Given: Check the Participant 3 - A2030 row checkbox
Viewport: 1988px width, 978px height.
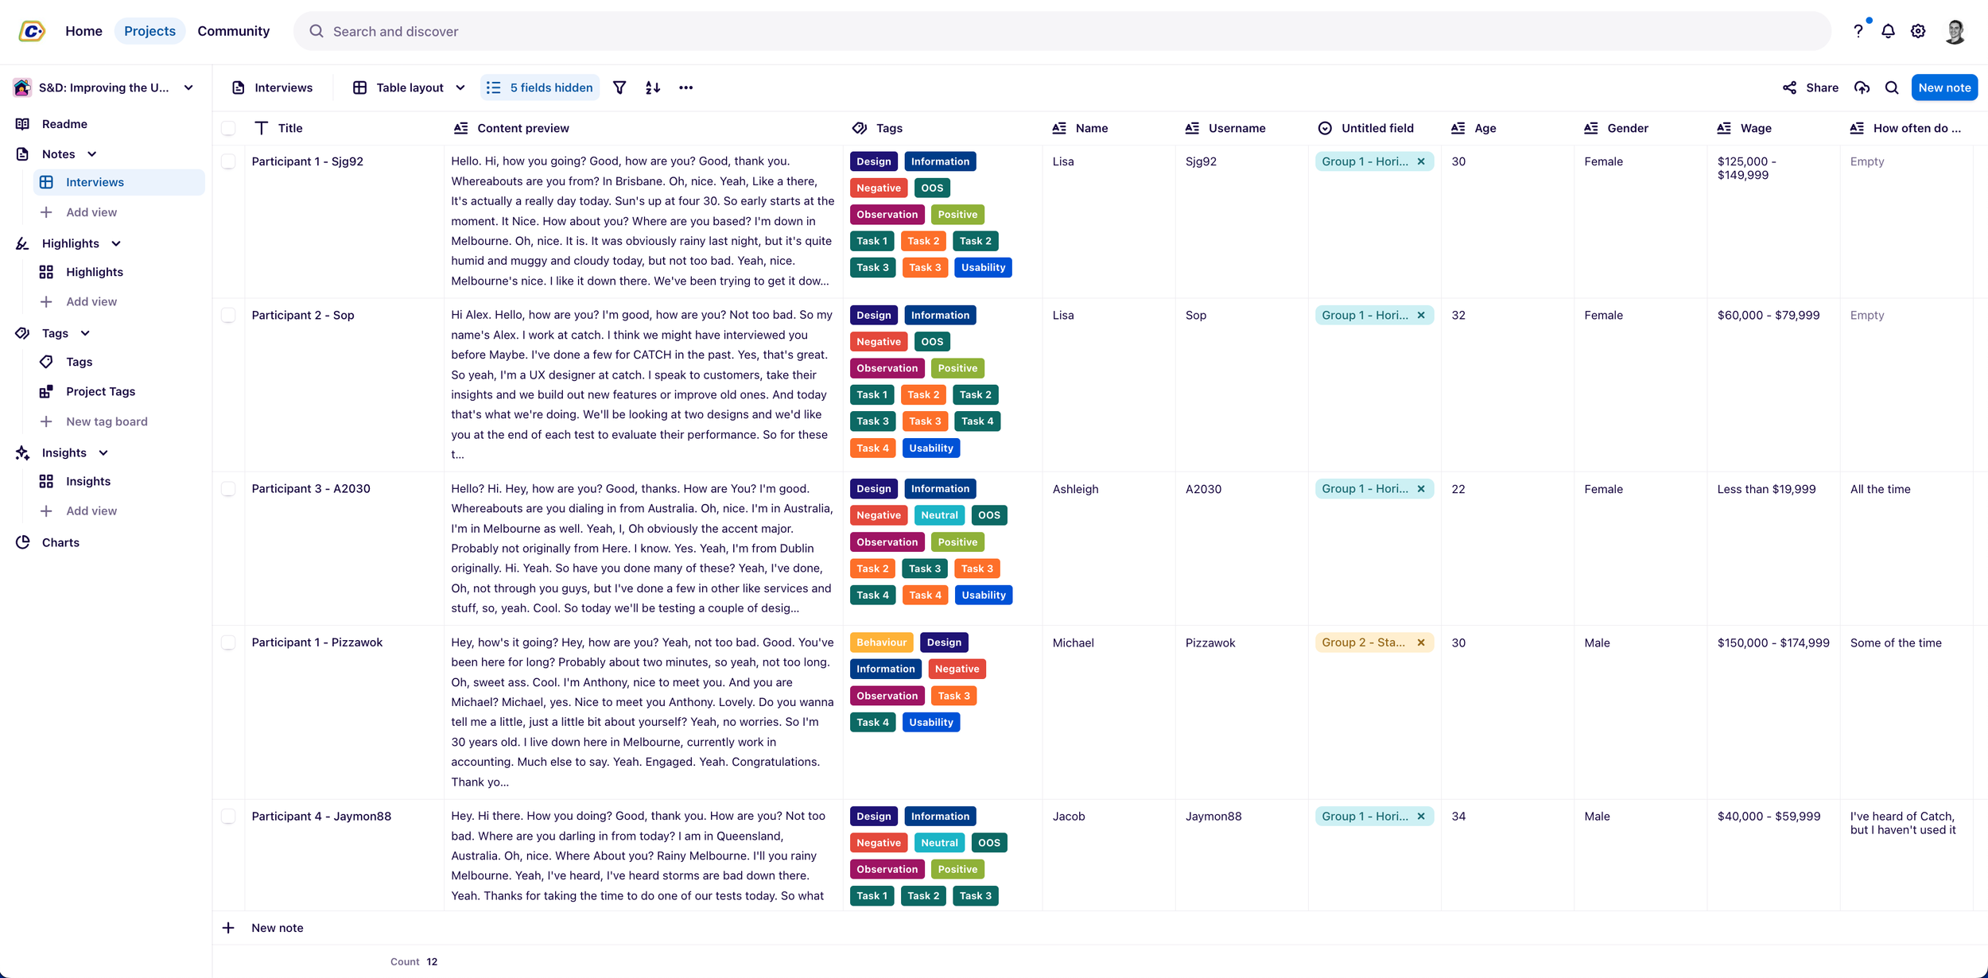Looking at the screenshot, I should click(228, 488).
